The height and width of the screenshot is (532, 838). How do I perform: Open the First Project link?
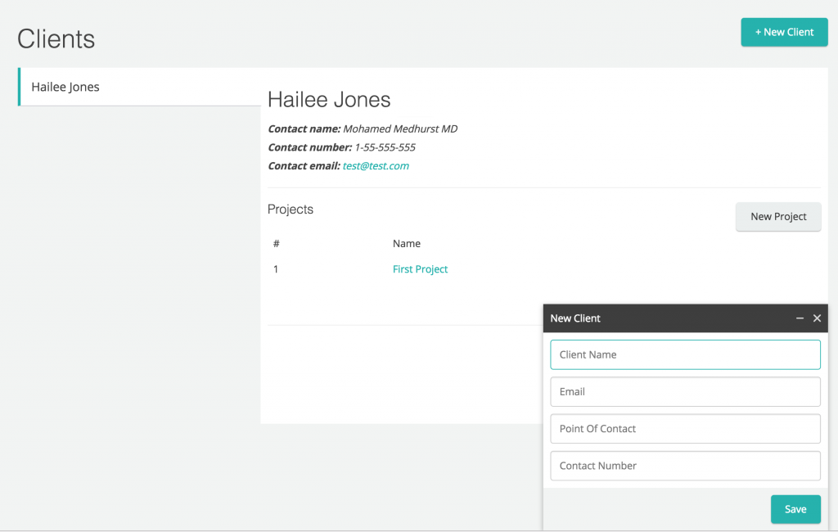pyautogui.click(x=420, y=268)
